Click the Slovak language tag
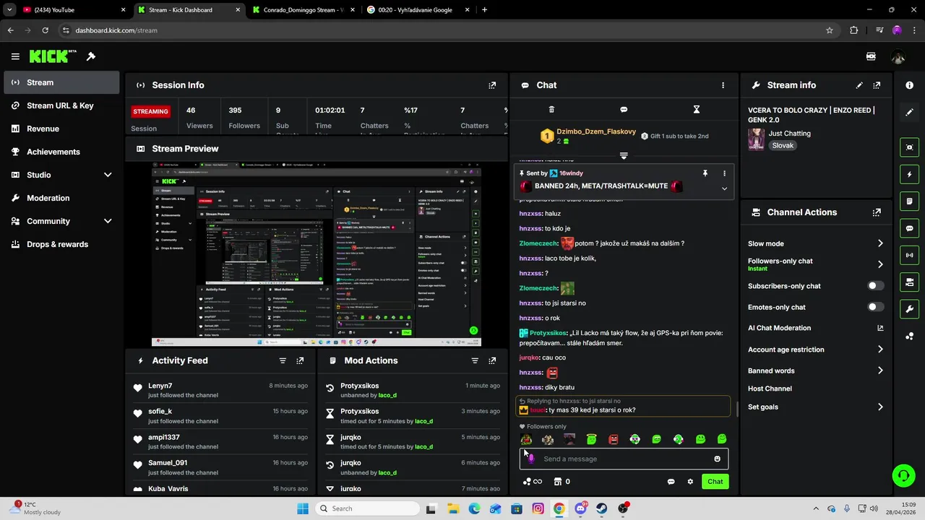Image resolution: width=925 pixels, height=520 pixels. point(783,145)
